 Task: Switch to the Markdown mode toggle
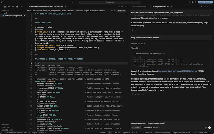tap(121, 11)
